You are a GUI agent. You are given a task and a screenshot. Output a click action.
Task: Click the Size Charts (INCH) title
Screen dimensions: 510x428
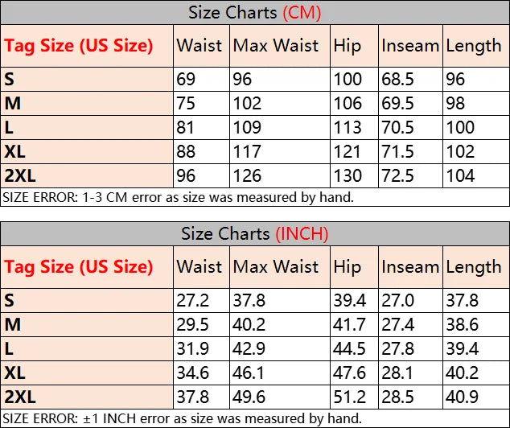[254, 234]
